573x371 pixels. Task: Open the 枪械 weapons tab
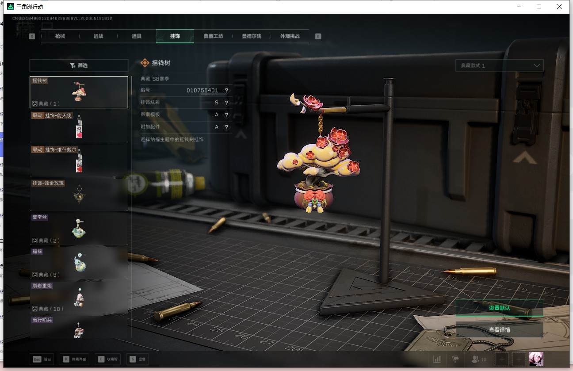[x=60, y=36]
